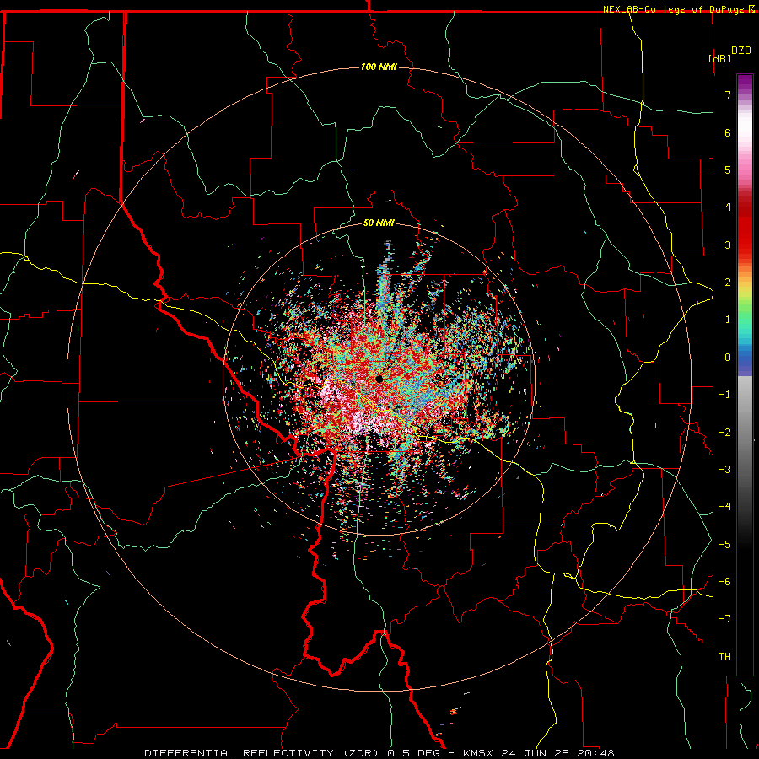Click the -5 dB scale label

(724, 545)
